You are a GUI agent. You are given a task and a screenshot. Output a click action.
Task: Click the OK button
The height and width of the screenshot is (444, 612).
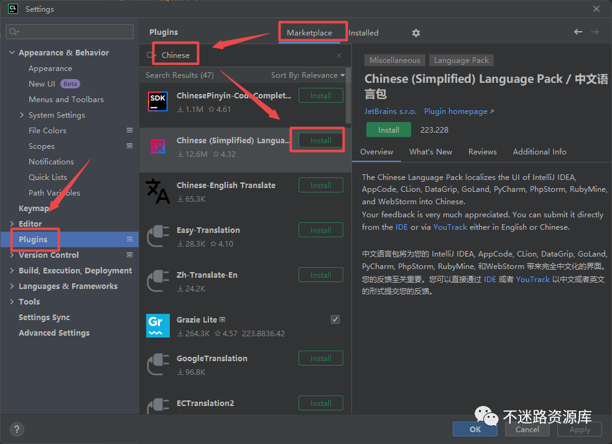tap(475, 429)
